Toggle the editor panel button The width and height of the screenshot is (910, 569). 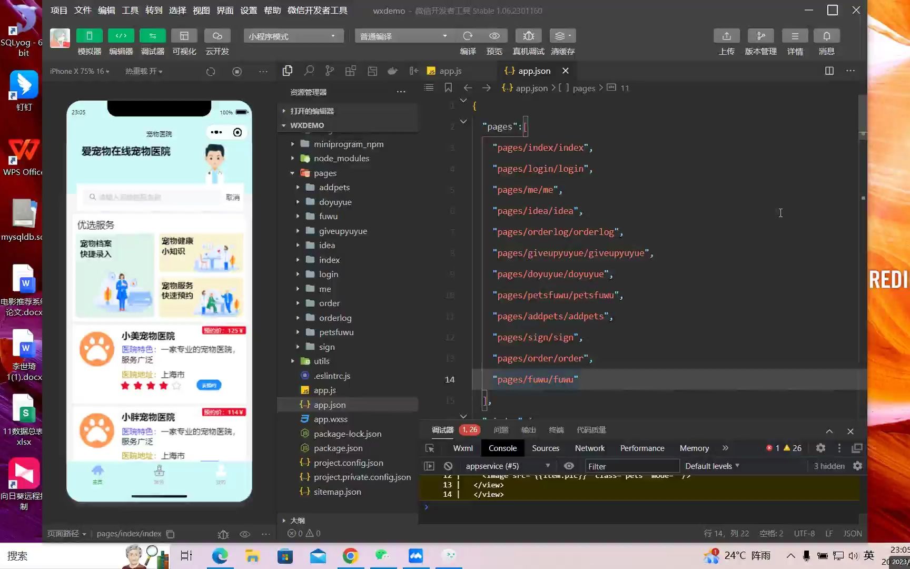121,36
